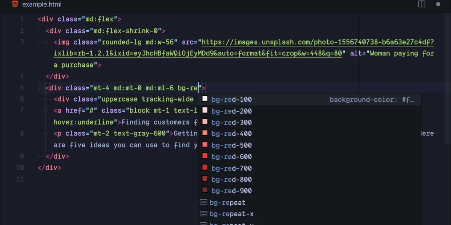
Task: Click the list icon beside bg-repeat-x
Action: [x=203, y=213]
